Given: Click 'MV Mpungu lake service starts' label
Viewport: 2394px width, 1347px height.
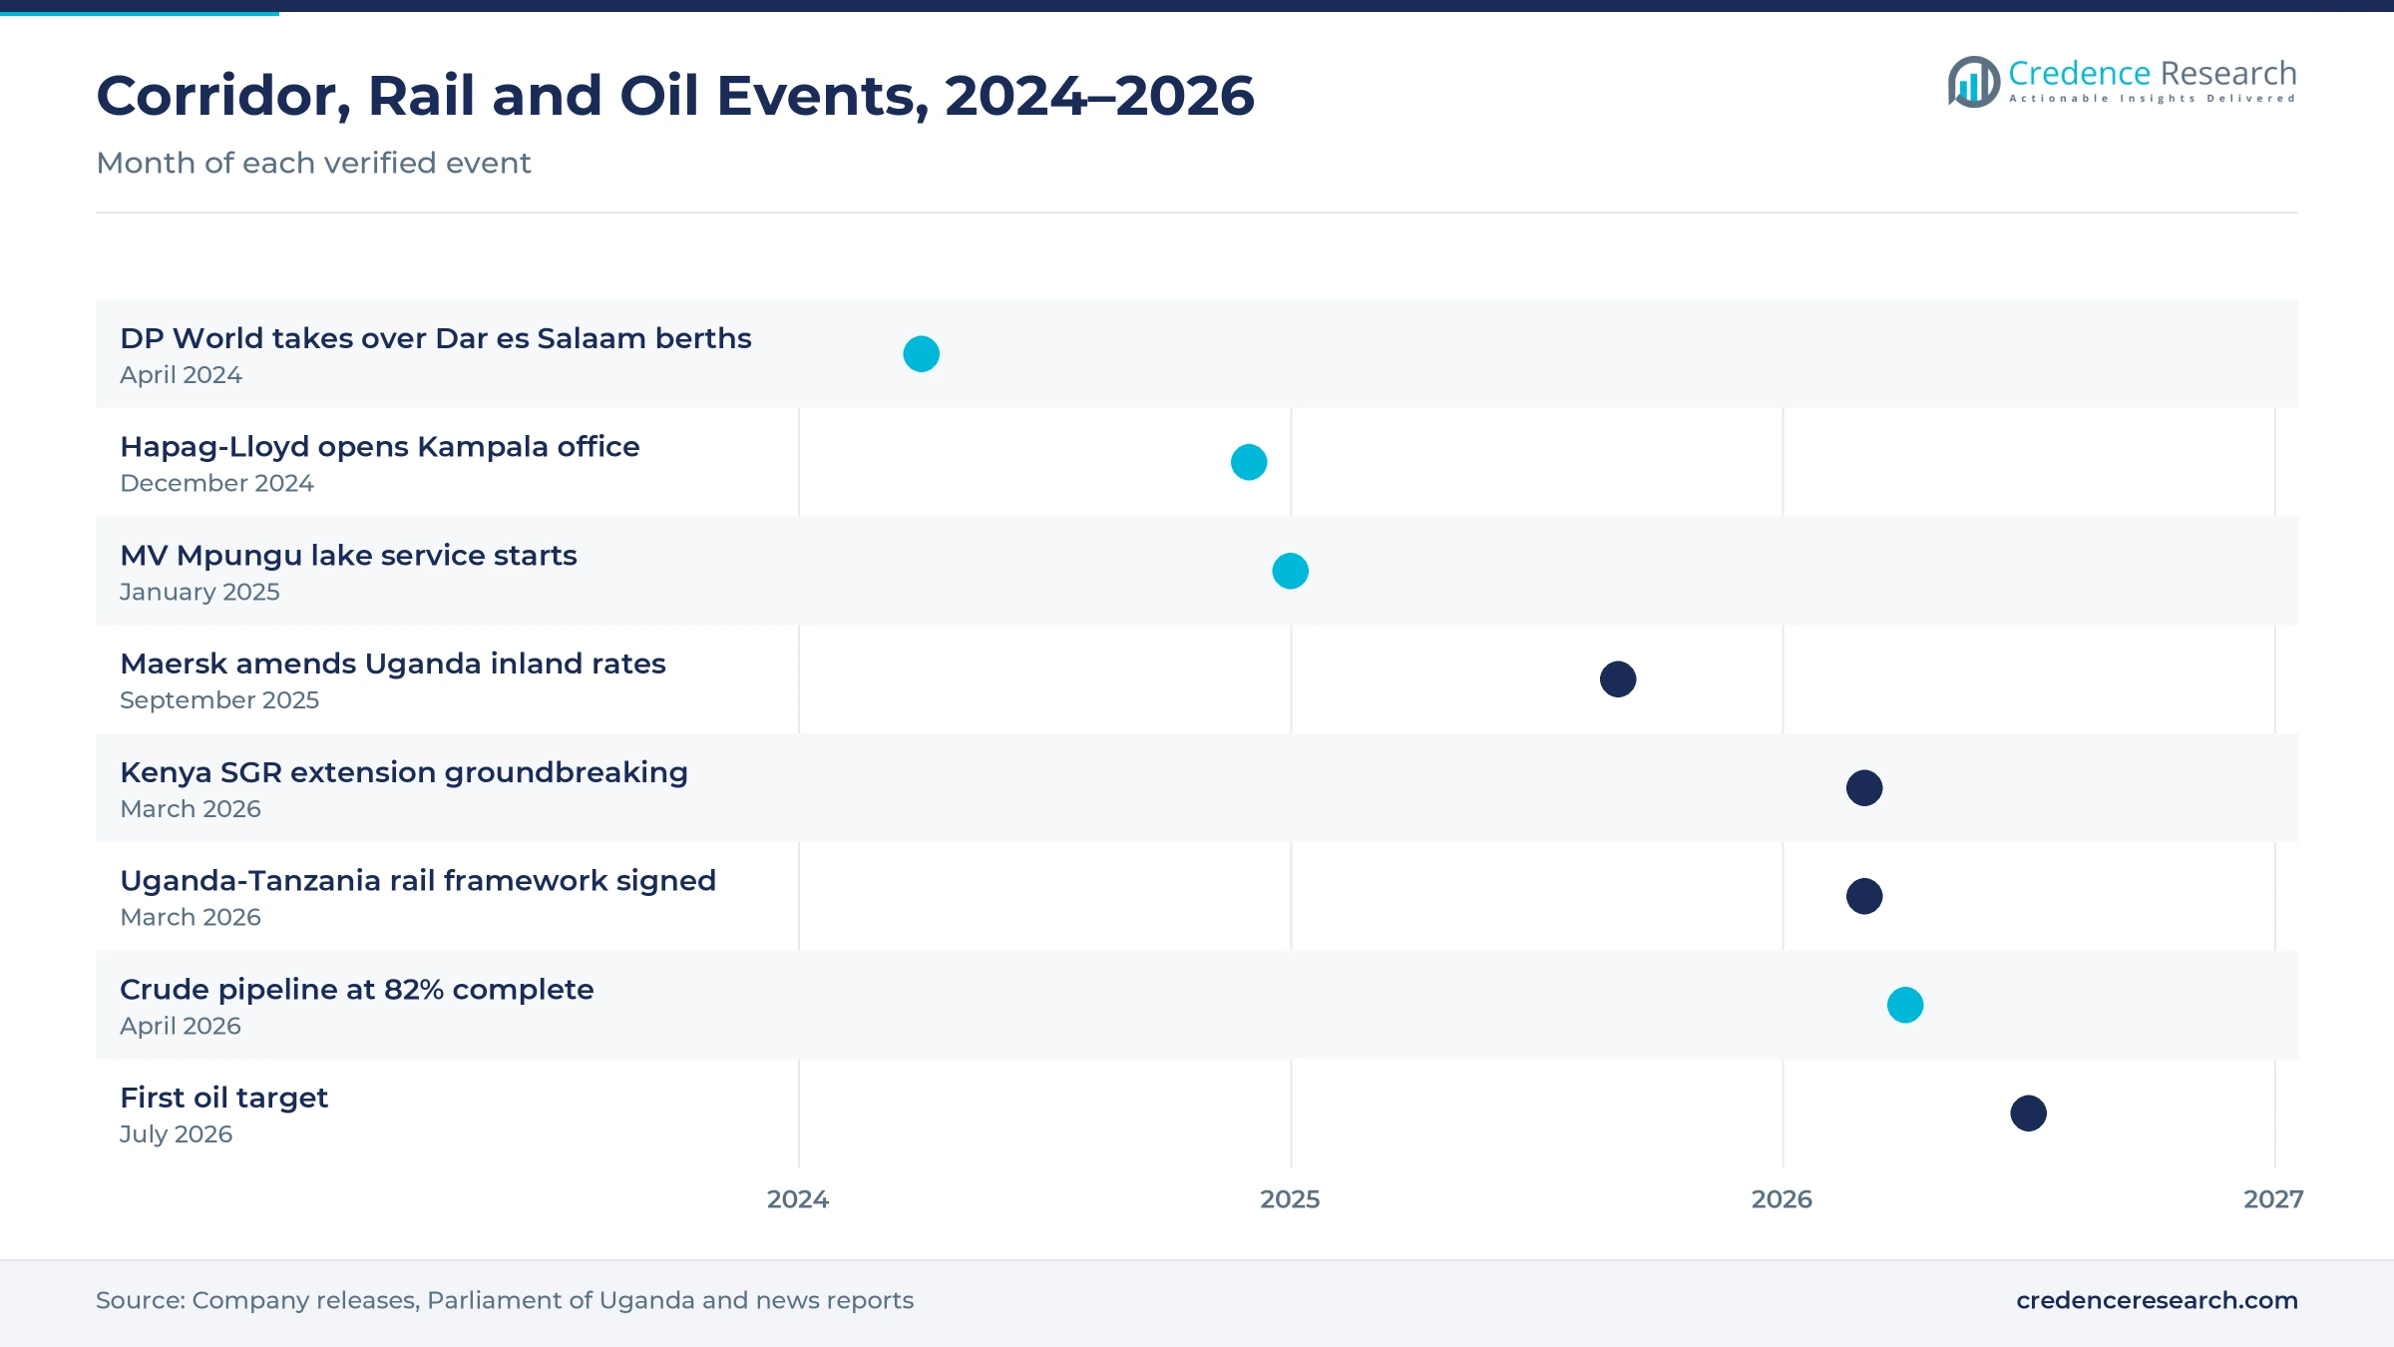Looking at the screenshot, I should click(348, 556).
